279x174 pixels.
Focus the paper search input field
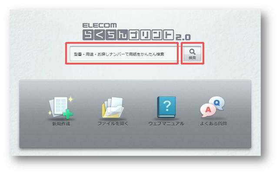(x=123, y=54)
